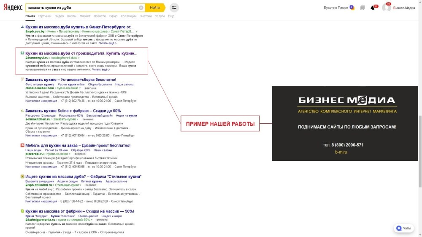This screenshot has height=237, width=422.
Task: Click Бизнес Медиа banner logo
Action: coord(346,100)
